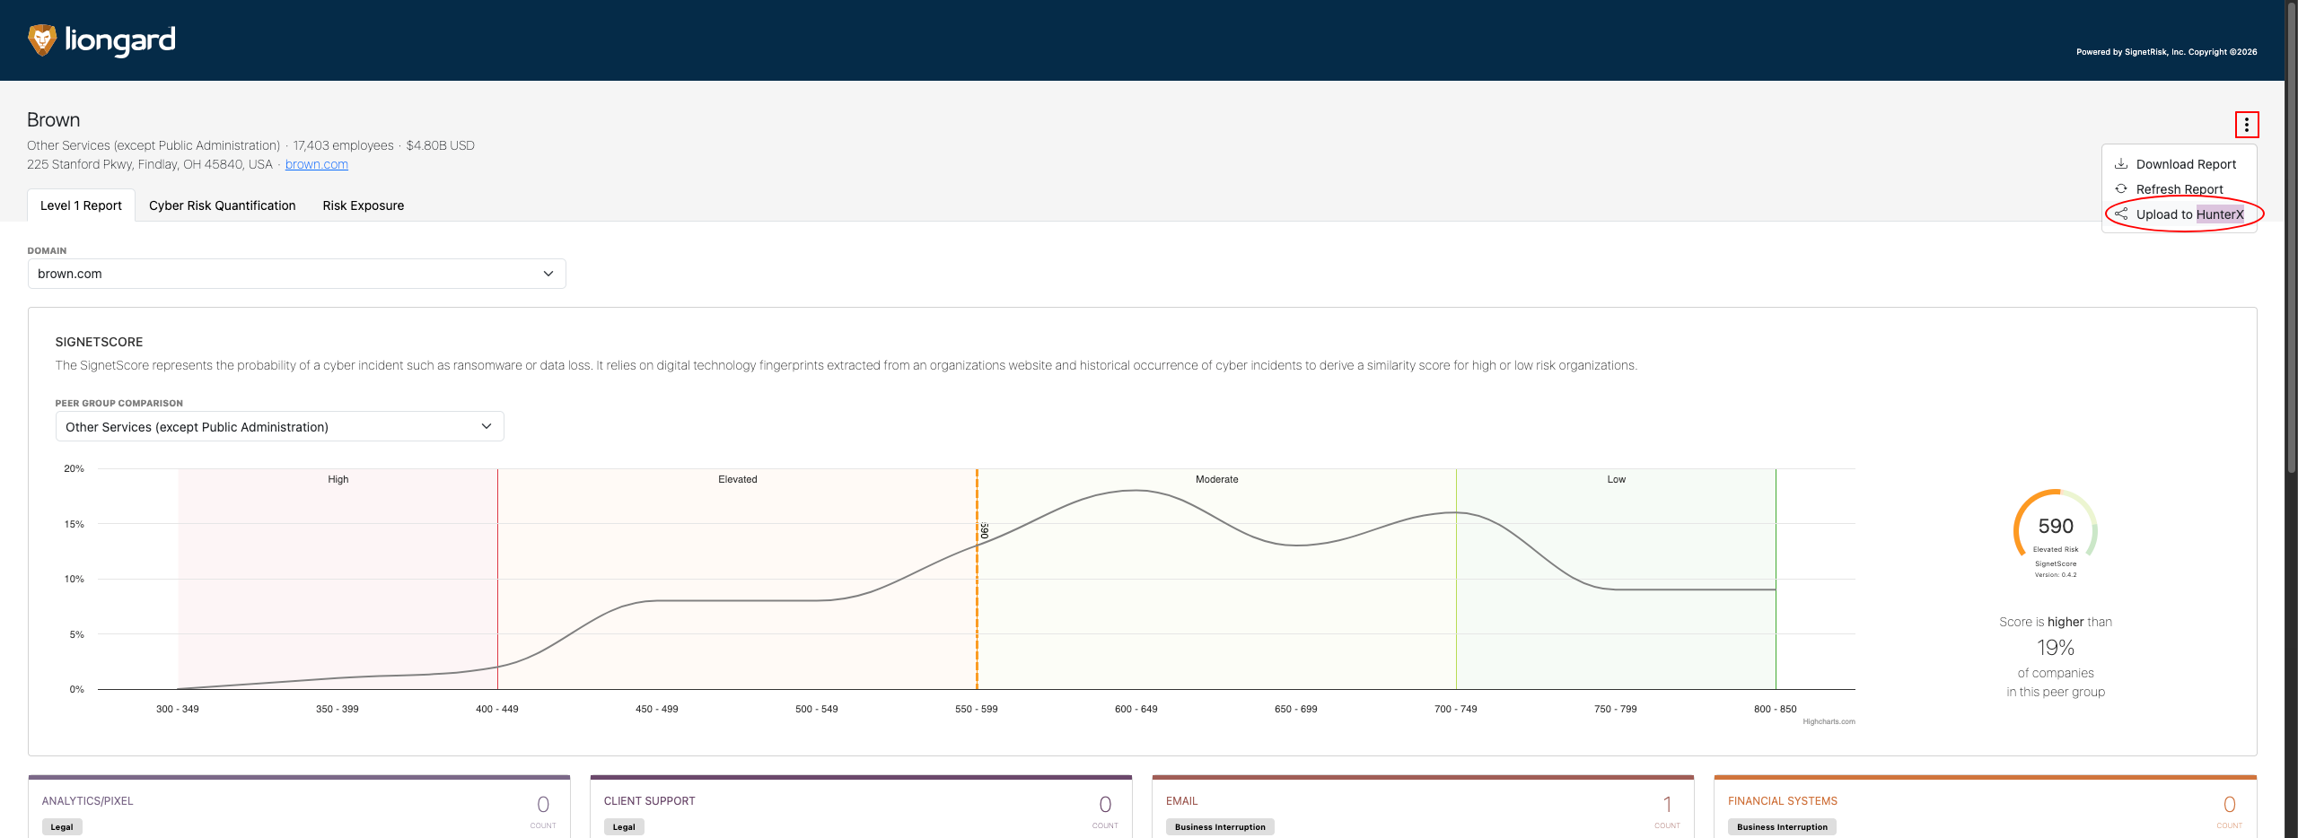The image size is (2298, 838).
Task: Click the vertical page scrollbar
Action: pyautogui.click(x=2291, y=238)
